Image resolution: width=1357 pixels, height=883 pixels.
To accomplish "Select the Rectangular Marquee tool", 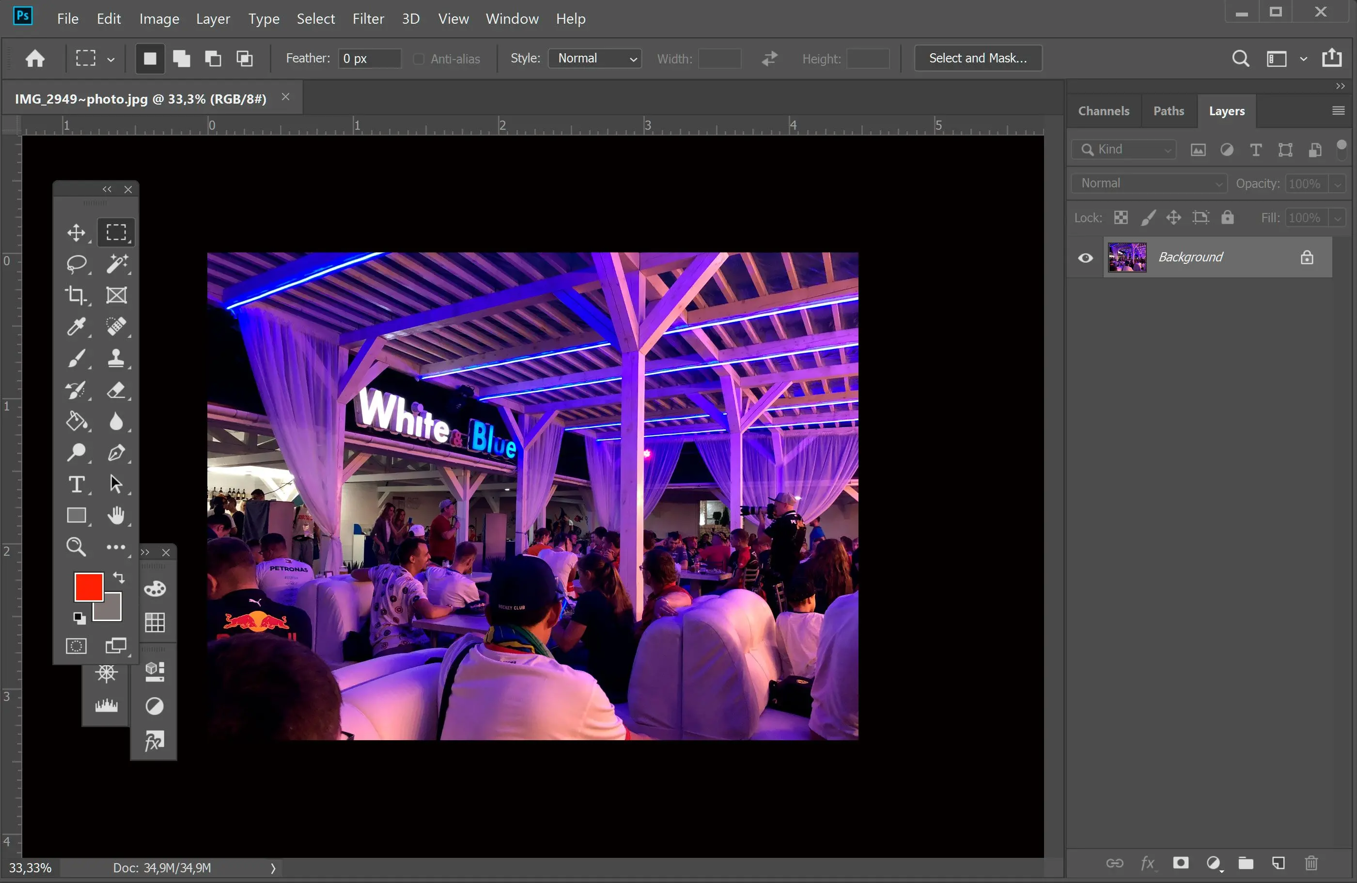I will pos(116,231).
